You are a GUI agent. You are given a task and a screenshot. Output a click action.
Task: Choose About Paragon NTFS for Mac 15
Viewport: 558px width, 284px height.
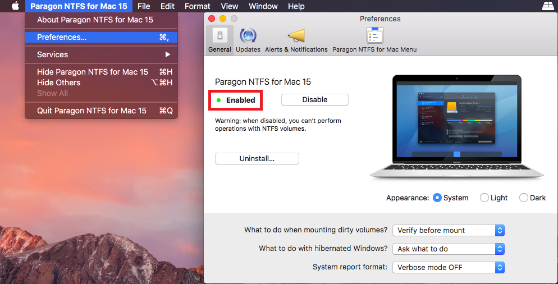point(102,20)
